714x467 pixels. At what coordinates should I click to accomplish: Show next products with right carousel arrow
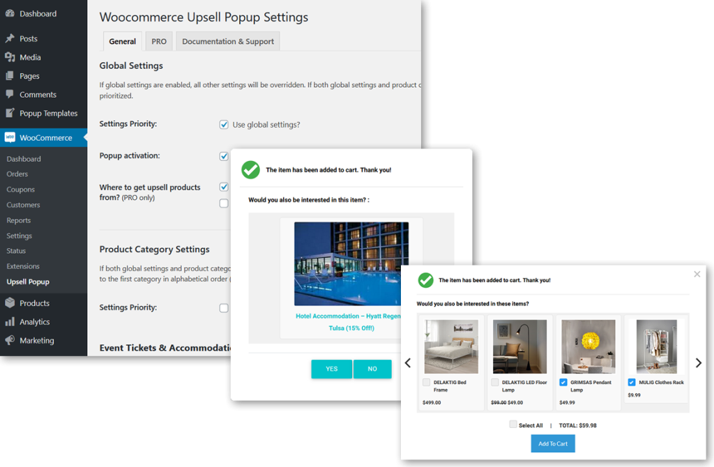click(x=699, y=362)
